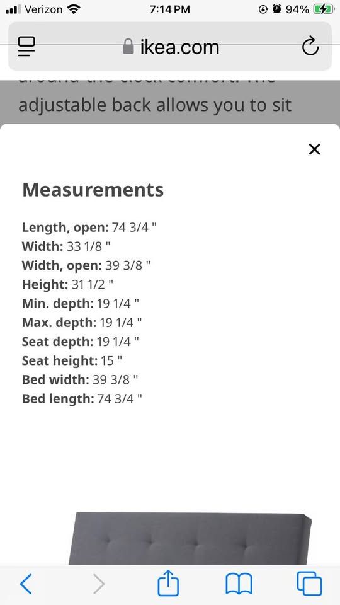Screen dimensions: 340x605
Task: Tap the clock in status bar
Action: point(169,9)
